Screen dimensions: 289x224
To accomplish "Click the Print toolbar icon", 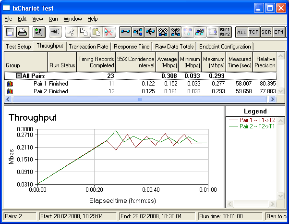I will click(x=23, y=32).
